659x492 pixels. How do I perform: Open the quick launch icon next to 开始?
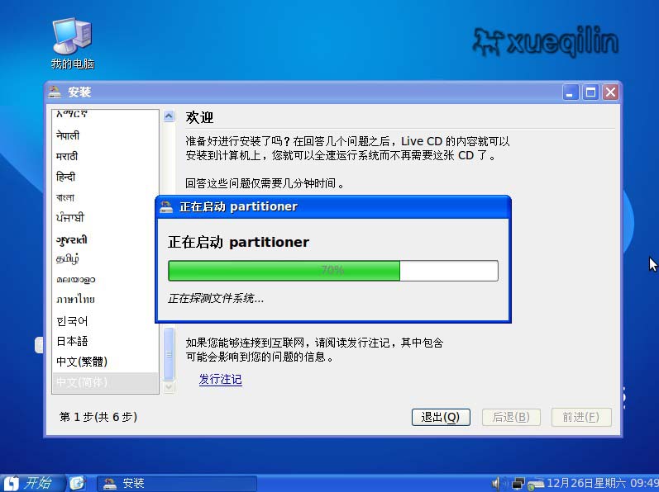(x=78, y=483)
